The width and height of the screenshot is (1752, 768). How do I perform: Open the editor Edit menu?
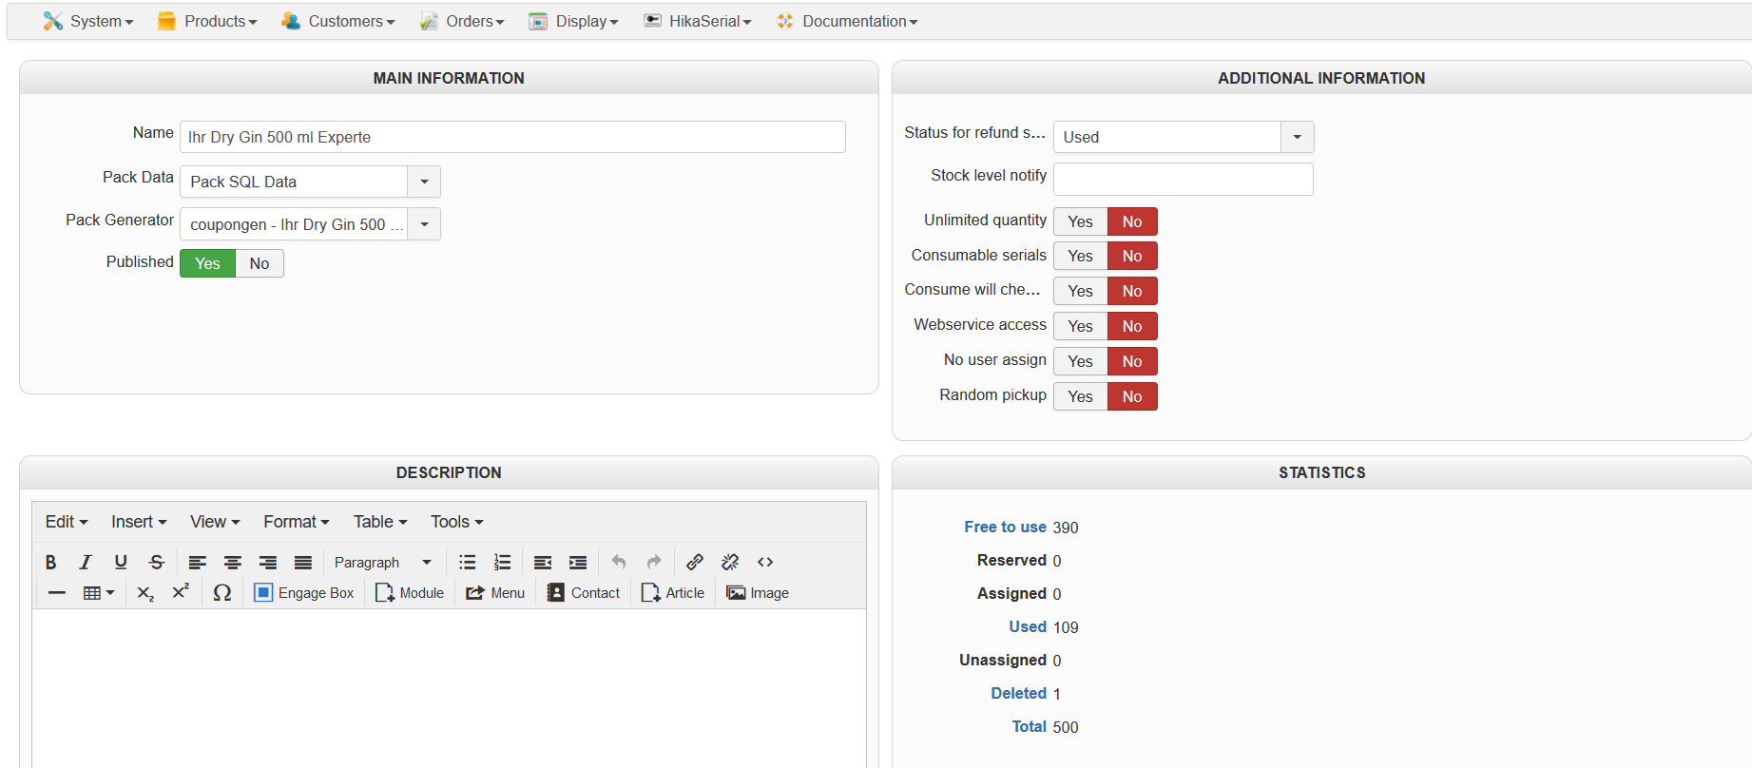pos(67,522)
